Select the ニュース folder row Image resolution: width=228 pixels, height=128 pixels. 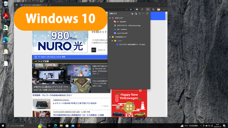click(129, 41)
